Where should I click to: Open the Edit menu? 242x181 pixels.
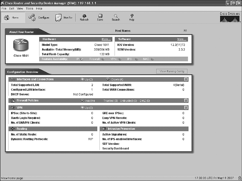(11, 9)
